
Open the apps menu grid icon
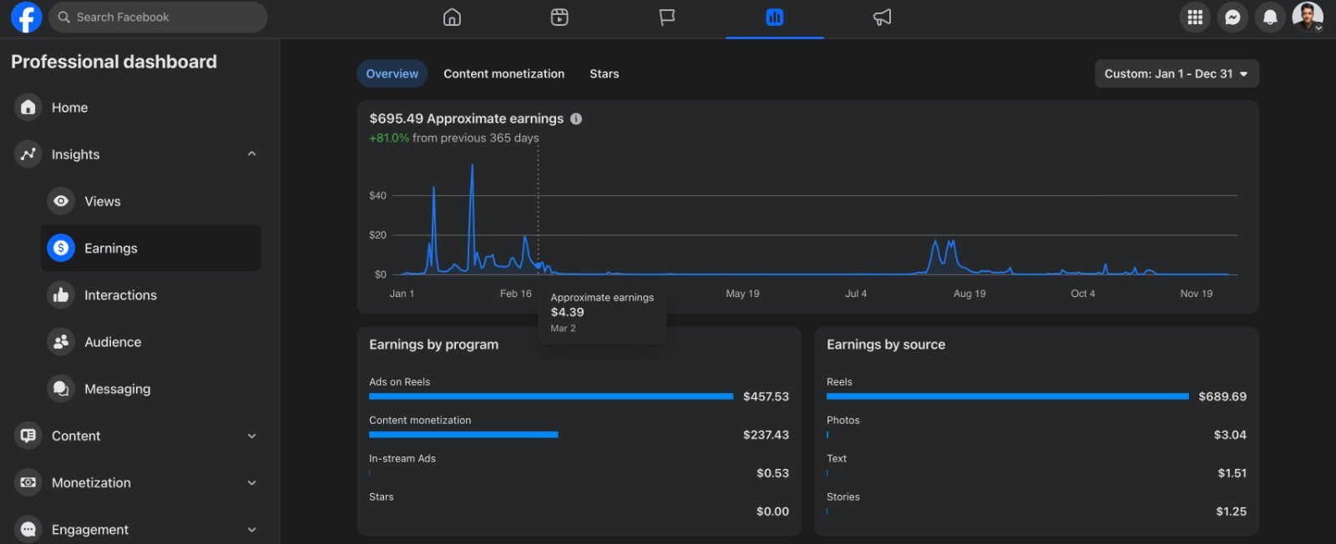coord(1195,18)
